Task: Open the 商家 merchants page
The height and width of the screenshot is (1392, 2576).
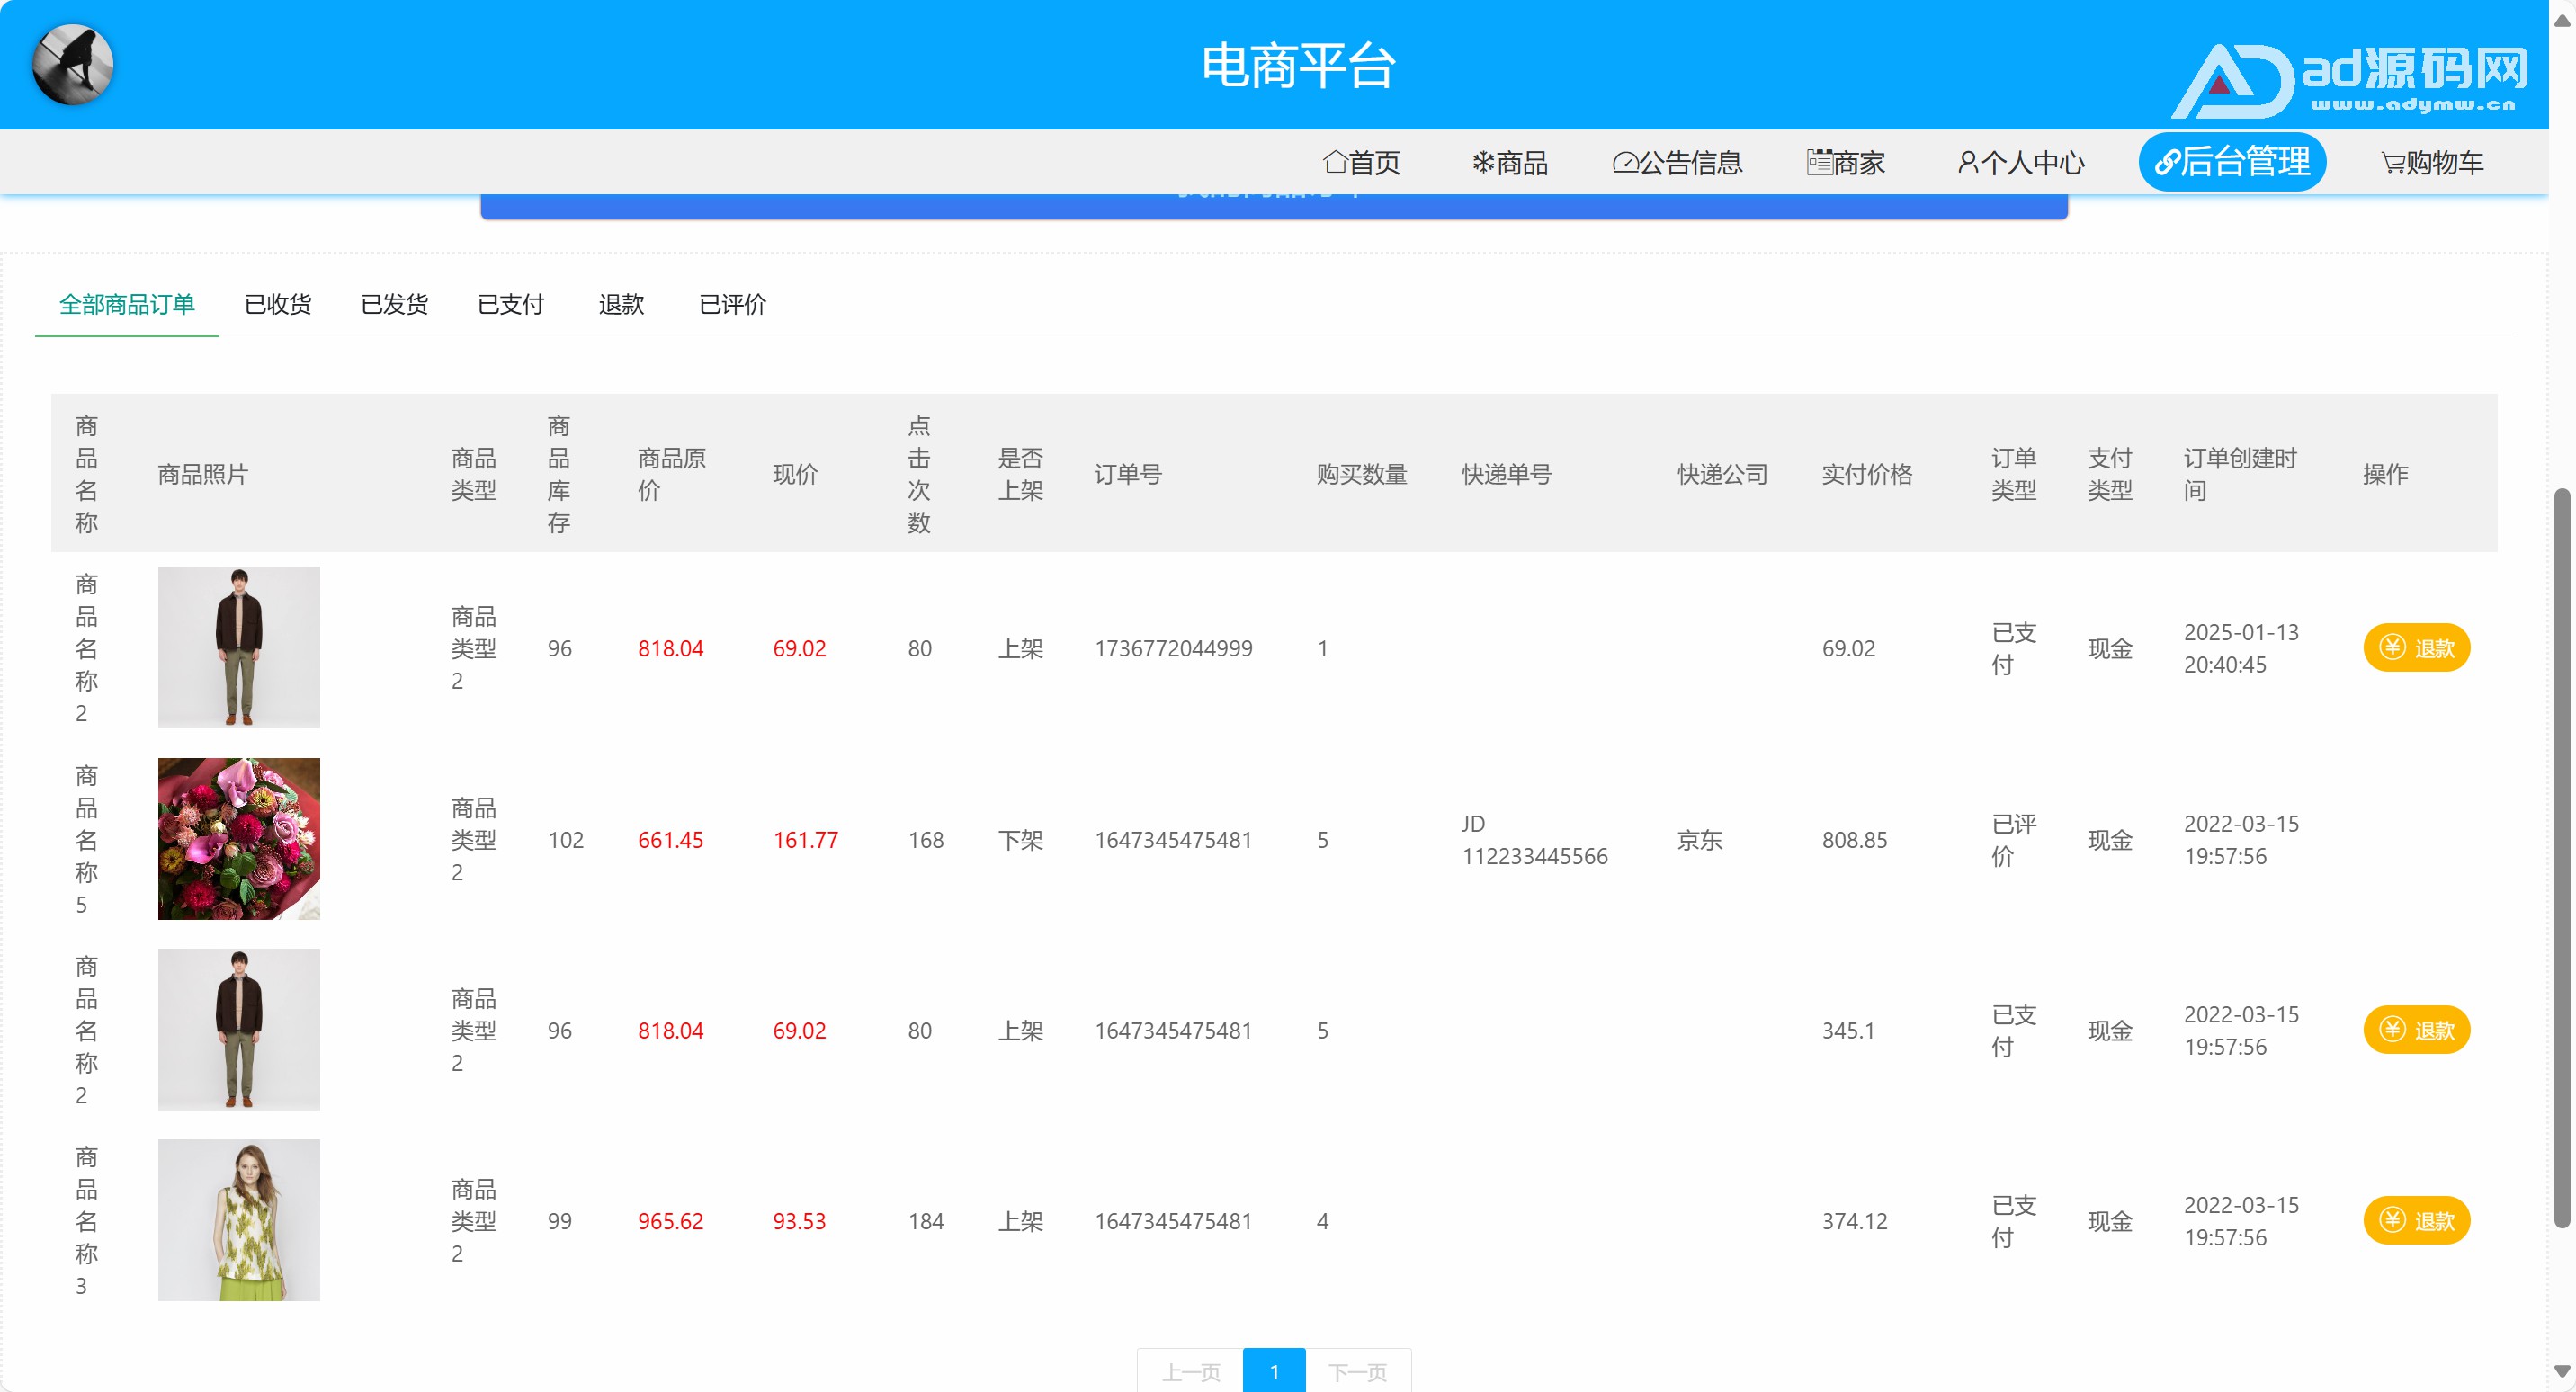Action: [1845, 162]
